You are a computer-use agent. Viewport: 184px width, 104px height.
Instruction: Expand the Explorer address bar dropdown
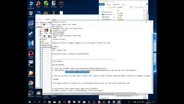tap(130, 7)
